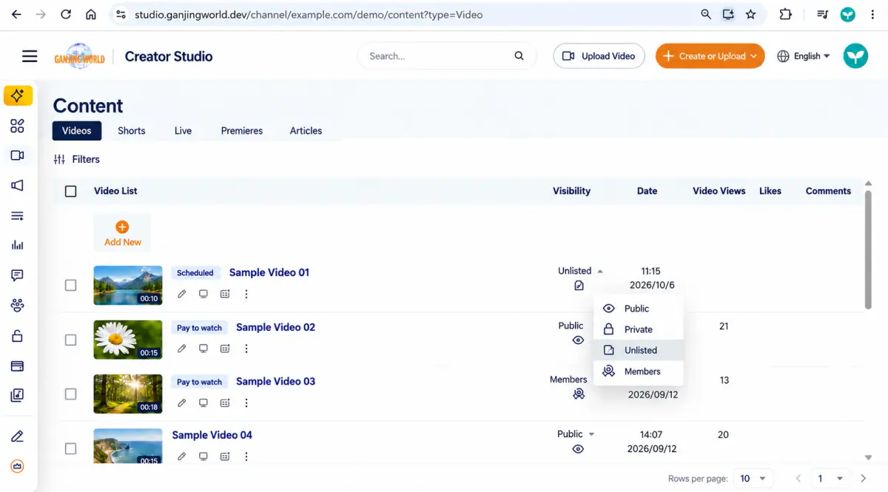888x492 pixels.
Task: Click the Upload Video button
Action: 599,56
